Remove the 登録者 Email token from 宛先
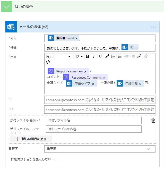The image size is (165, 169). 76,38
